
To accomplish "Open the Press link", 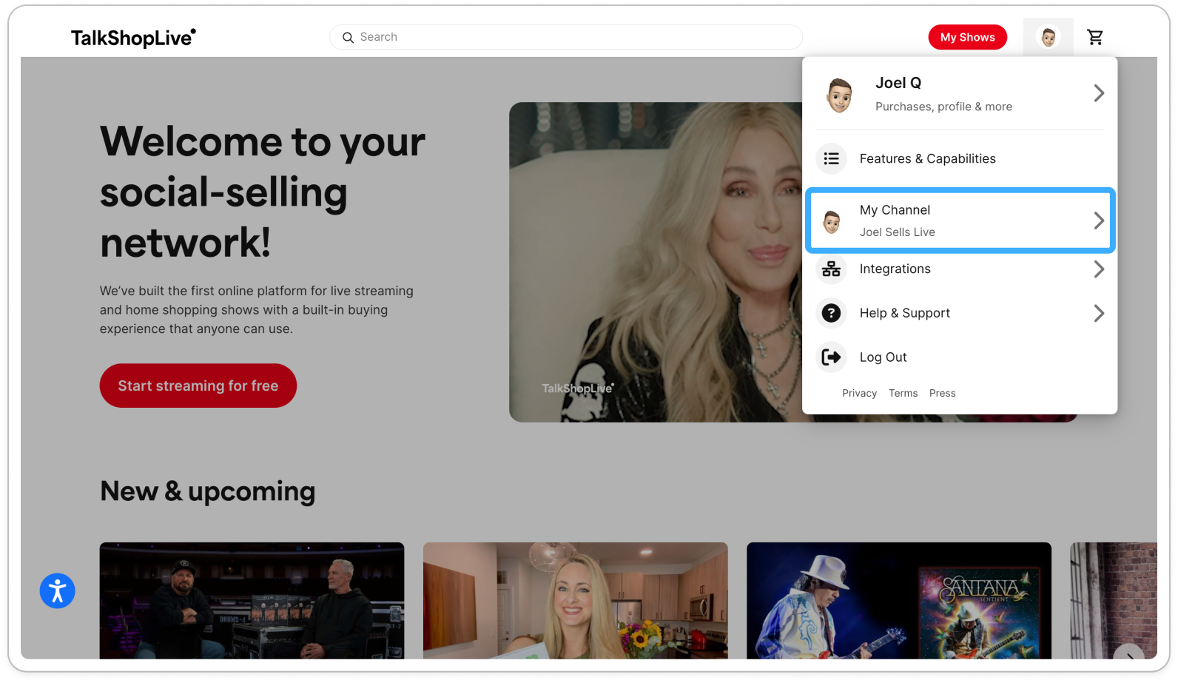I will pos(942,394).
